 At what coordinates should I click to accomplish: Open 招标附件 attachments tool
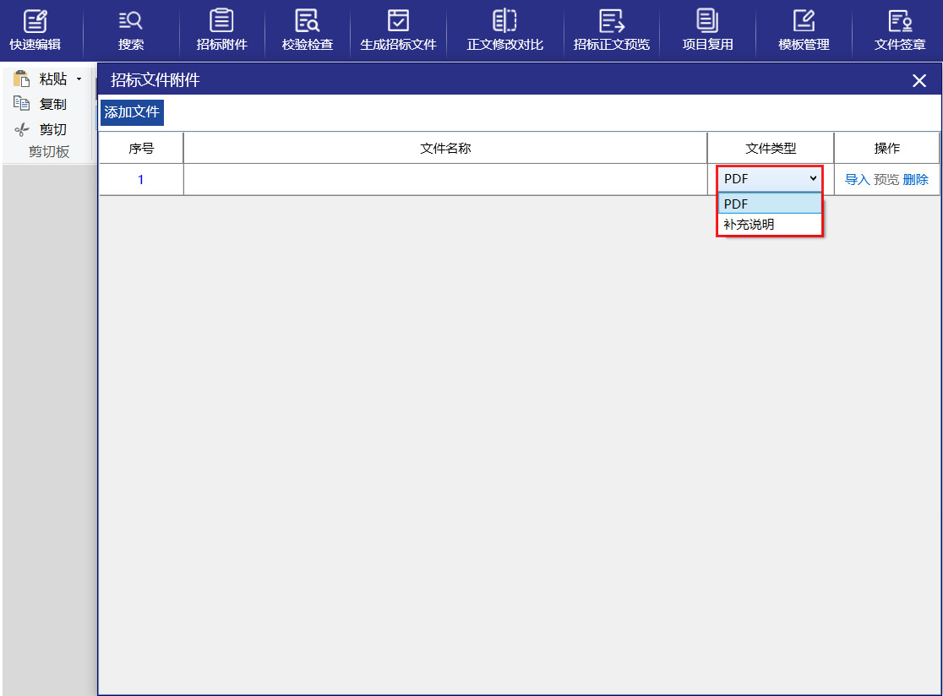click(222, 30)
